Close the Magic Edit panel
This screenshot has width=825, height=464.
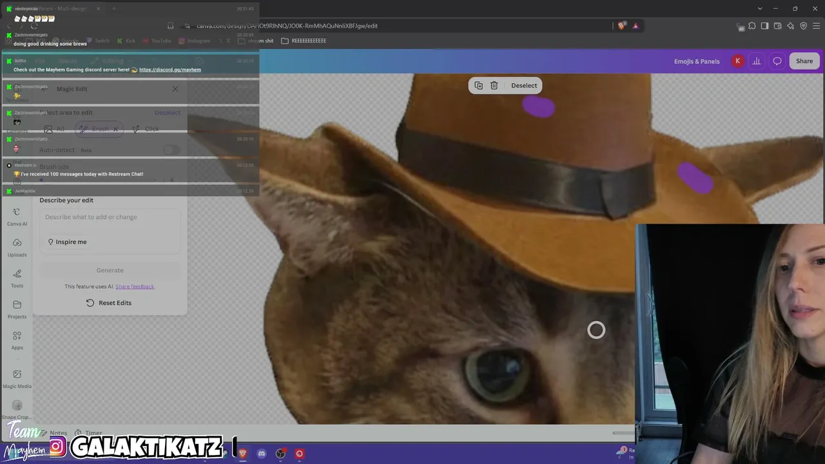point(175,89)
